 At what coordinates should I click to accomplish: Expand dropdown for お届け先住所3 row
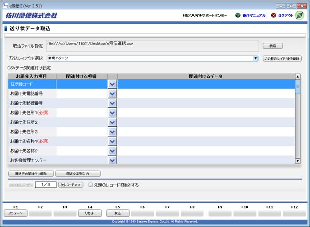(x=112, y=132)
